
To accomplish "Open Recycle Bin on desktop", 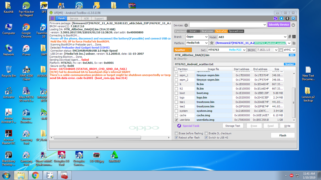I will point(9,71).
